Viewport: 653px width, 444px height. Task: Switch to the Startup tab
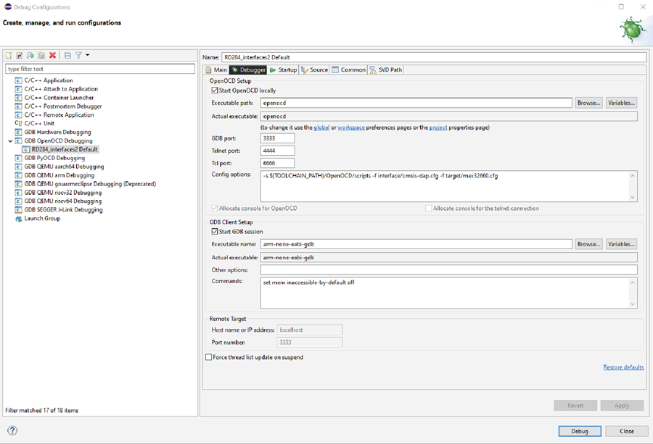click(283, 70)
